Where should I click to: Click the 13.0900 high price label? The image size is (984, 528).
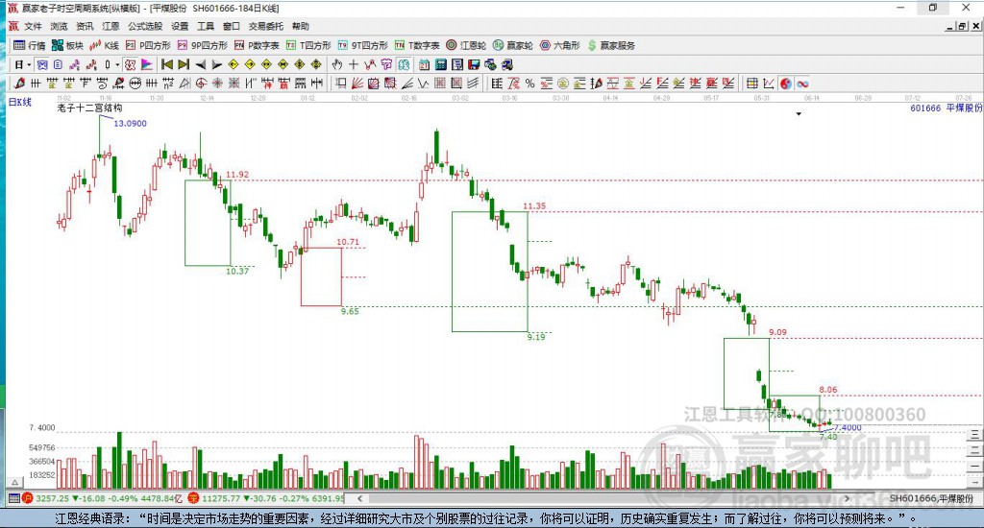130,124
